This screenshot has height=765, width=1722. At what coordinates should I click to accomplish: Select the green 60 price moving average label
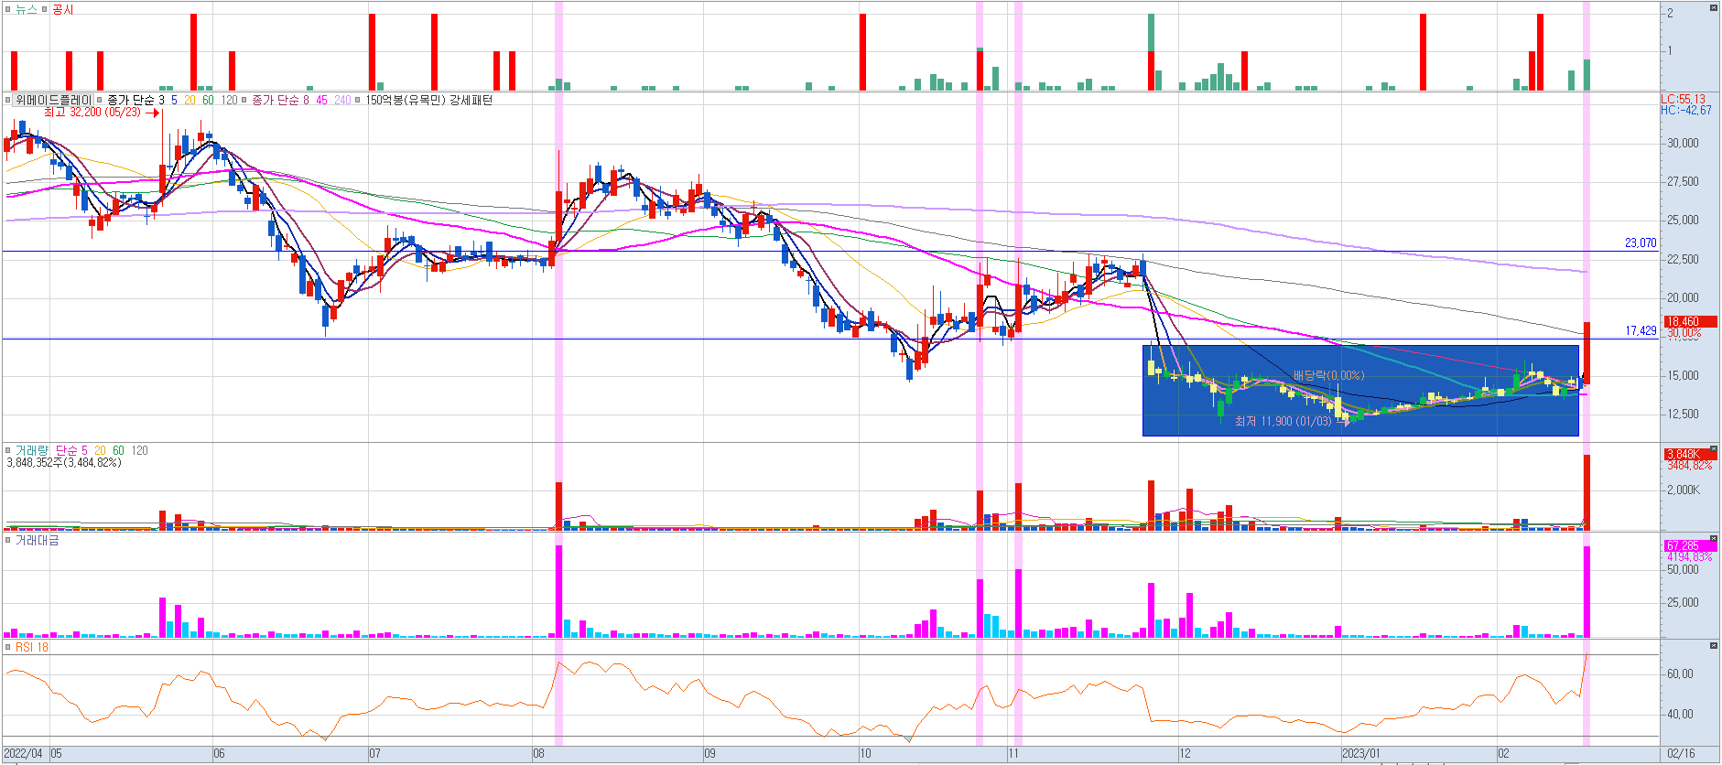point(208,100)
